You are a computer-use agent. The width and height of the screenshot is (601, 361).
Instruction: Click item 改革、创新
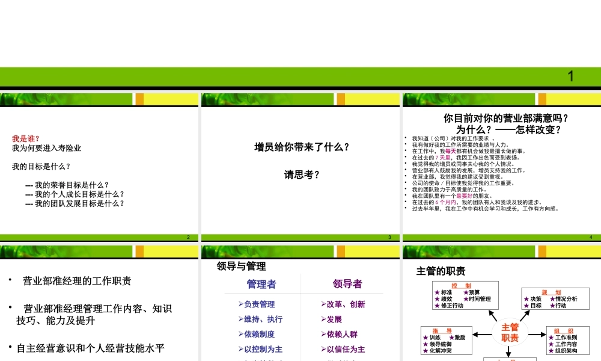343,304
